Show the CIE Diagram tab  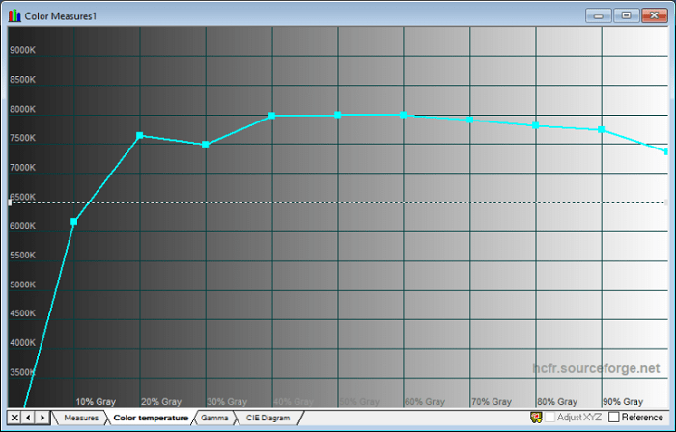268,418
